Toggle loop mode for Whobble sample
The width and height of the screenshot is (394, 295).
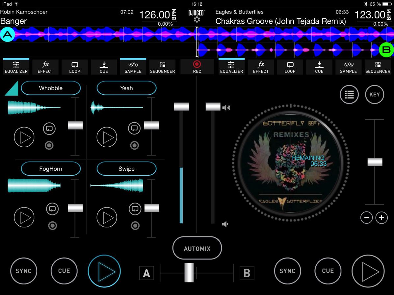point(49,128)
